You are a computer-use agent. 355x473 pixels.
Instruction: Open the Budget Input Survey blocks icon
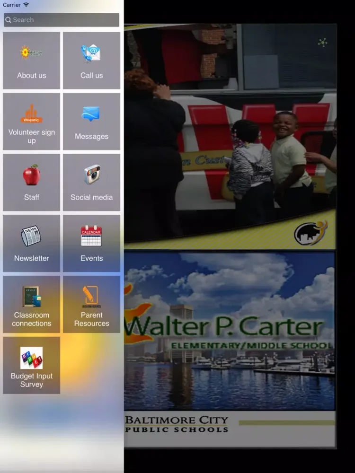[x=31, y=358]
